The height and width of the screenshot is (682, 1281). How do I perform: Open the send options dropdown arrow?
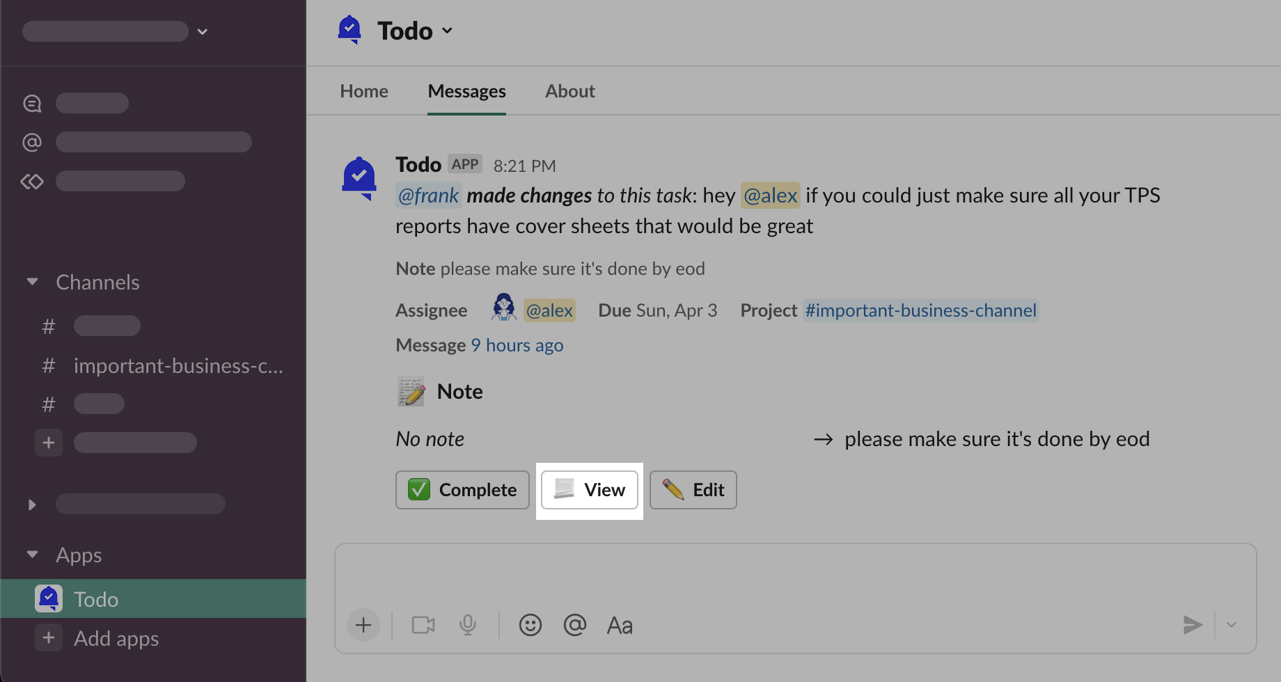1232,625
